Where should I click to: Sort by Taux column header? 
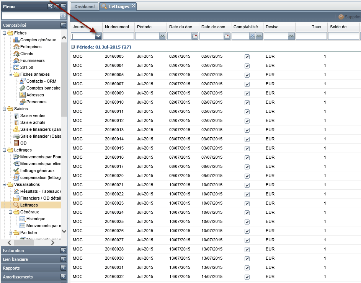(312, 27)
